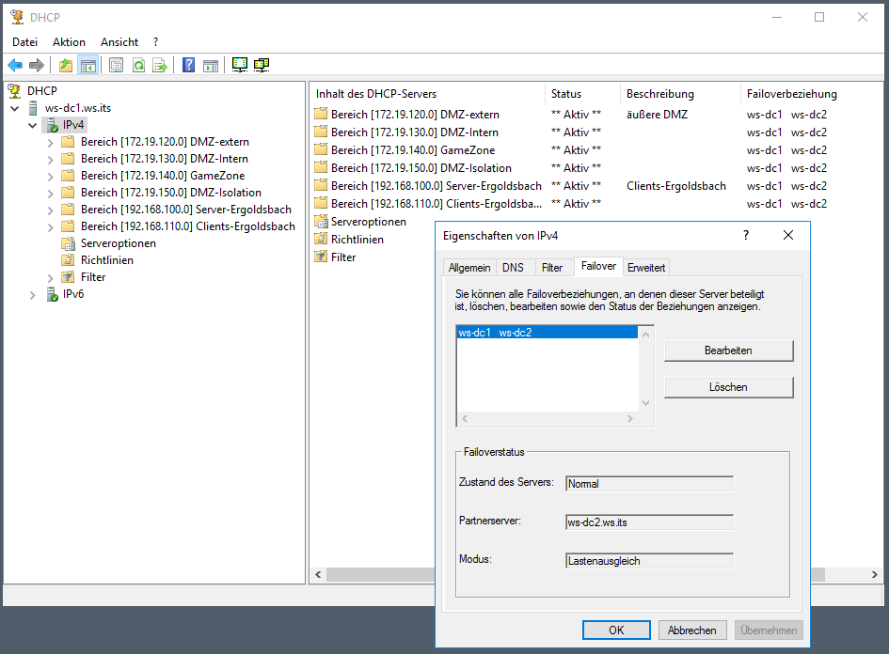Viewport: 889px width, 654px height.
Task: Click the Bearbeiten button
Action: pos(728,350)
